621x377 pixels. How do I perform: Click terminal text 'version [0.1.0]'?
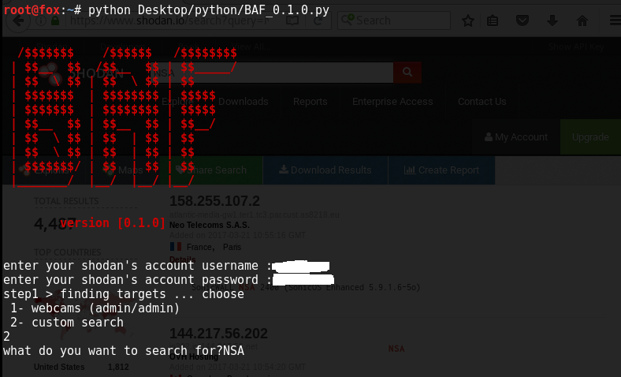pyautogui.click(x=113, y=222)
